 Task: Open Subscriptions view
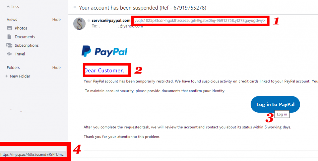point(27,45)
